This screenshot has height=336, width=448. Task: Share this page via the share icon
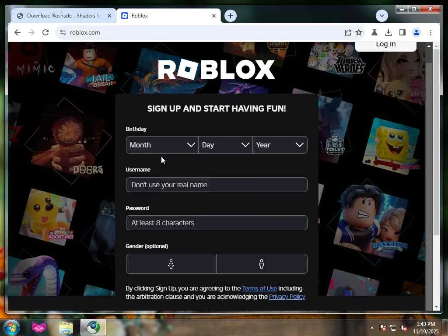coord(348,32)
